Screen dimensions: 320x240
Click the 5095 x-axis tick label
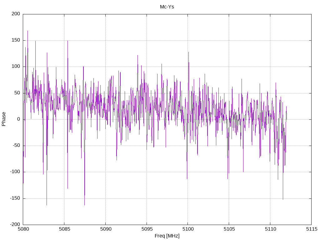pos(147,229)
